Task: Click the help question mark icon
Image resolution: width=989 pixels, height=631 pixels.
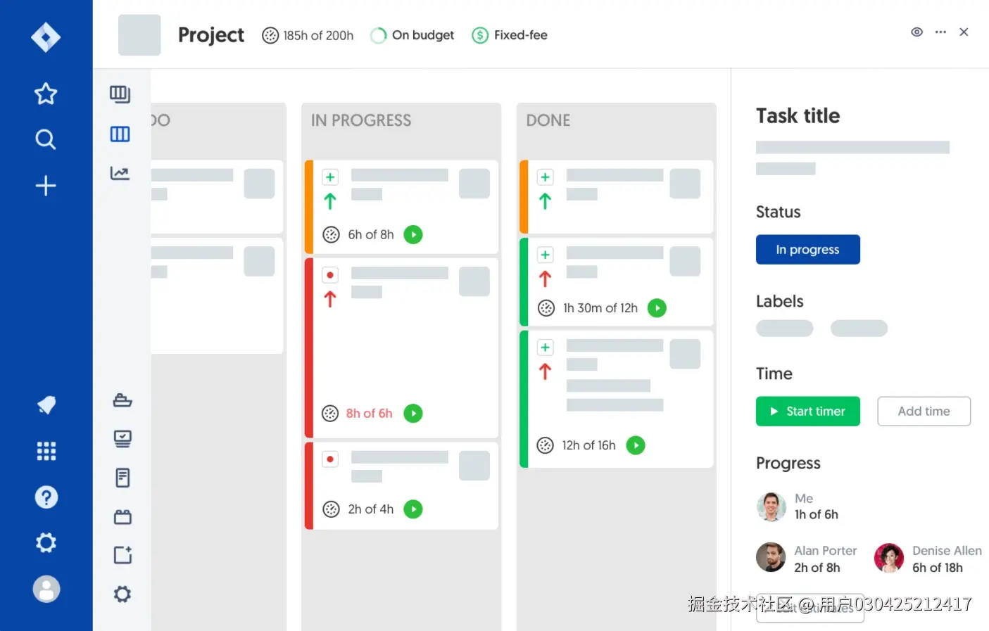Action: [46, 497]
